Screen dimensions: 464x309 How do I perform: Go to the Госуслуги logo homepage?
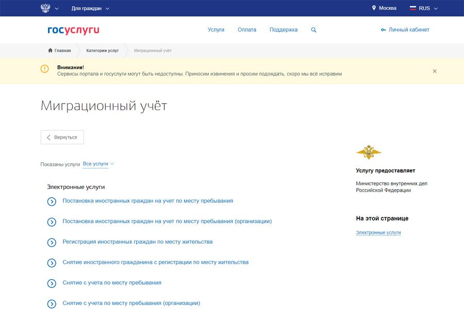click(73, 30)
